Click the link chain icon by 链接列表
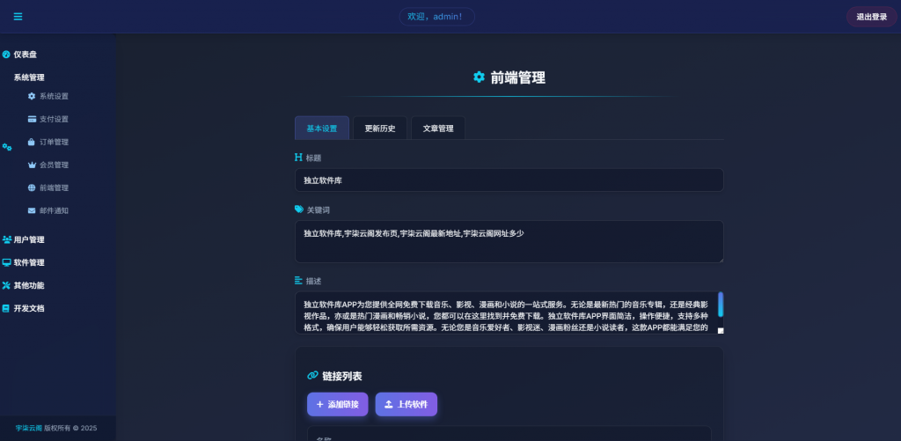The image size is (901, 441). [312, 376]
